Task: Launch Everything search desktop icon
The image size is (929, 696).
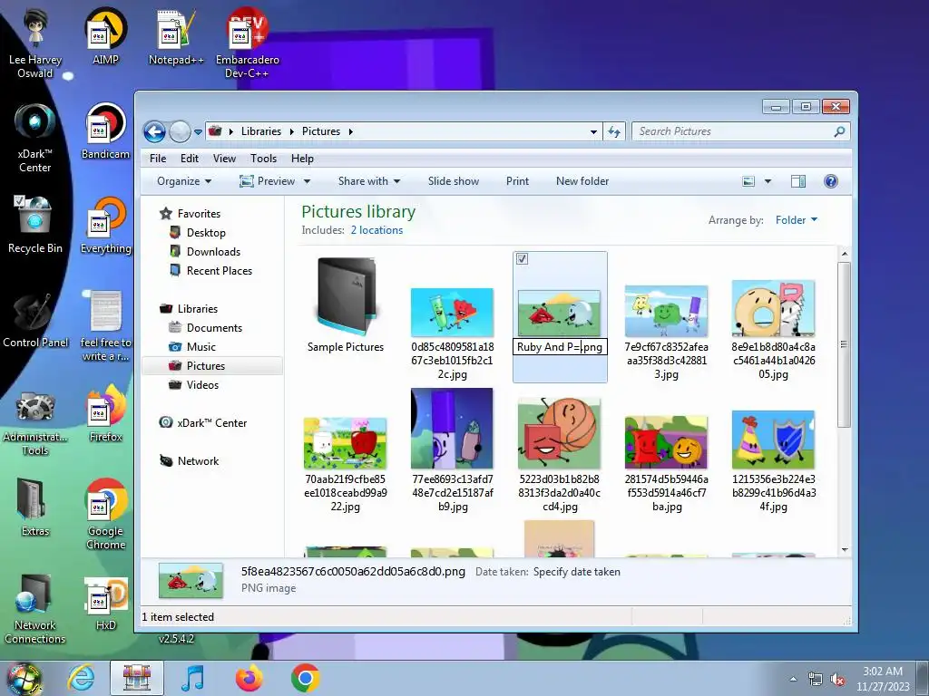Action: tap(105, 225)
